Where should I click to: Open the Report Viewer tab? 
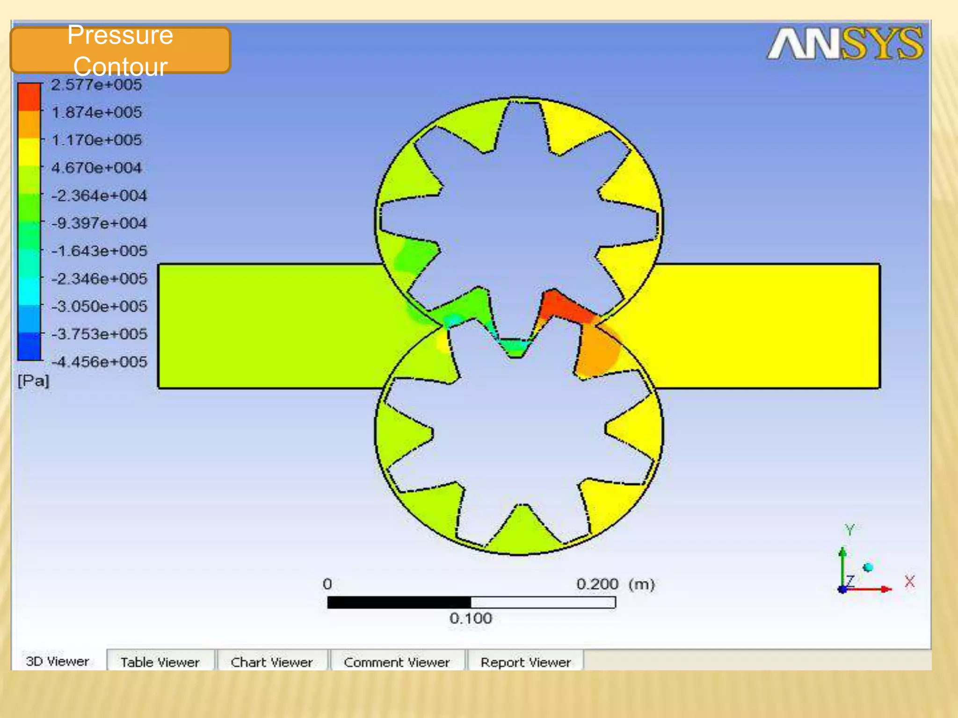point(526,661)
